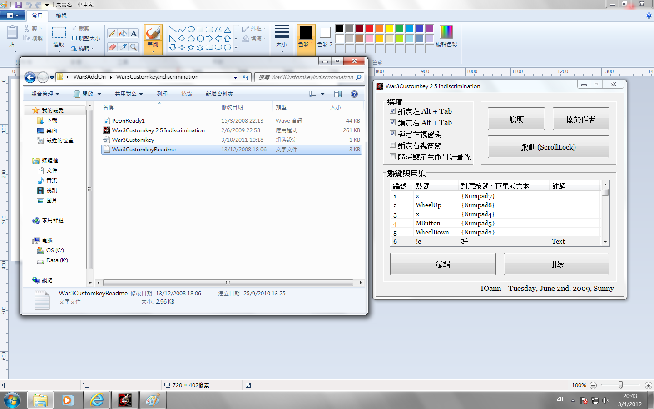This screenshot has height=409, width=654.
Task: Select the Magnifier tool in Paint
Action: coord(134,47)
